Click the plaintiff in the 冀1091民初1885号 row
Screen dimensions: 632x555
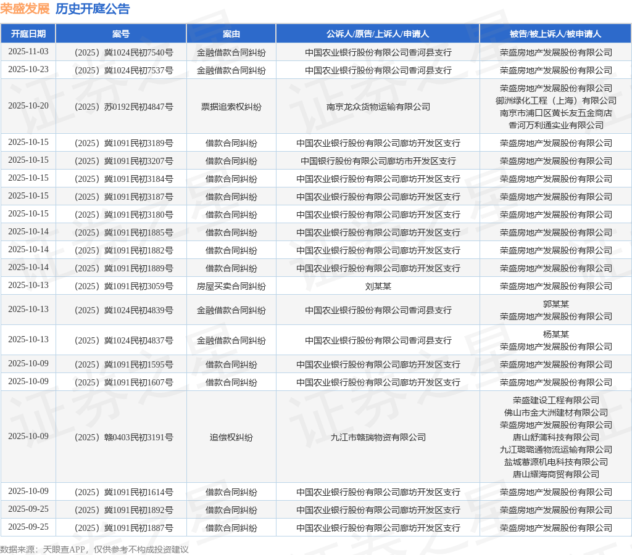[x=378, y=233]
